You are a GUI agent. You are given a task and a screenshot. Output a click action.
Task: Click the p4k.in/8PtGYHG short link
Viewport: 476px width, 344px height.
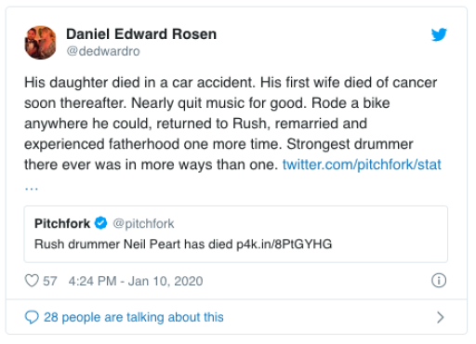click(x=284, y=245)
